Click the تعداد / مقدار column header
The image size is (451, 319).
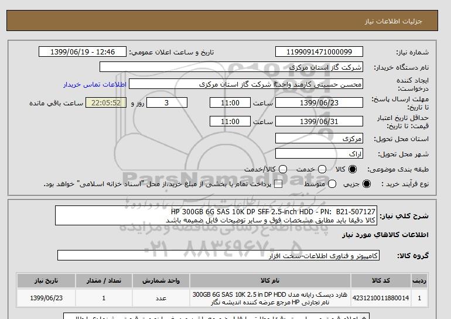tap(104, 281)
